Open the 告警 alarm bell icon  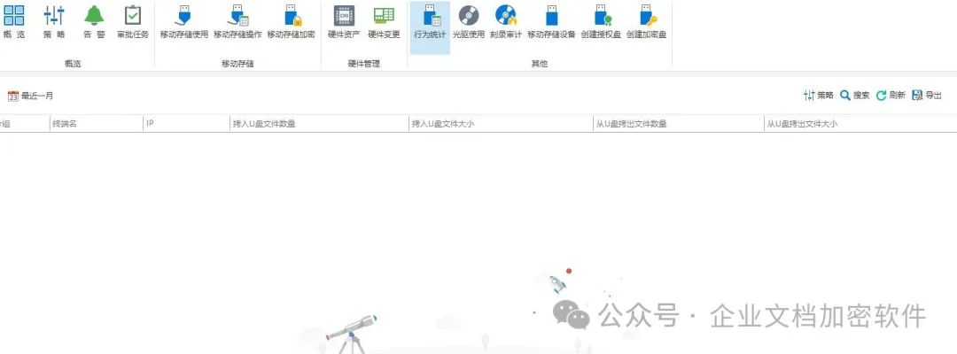pos(94,22)
